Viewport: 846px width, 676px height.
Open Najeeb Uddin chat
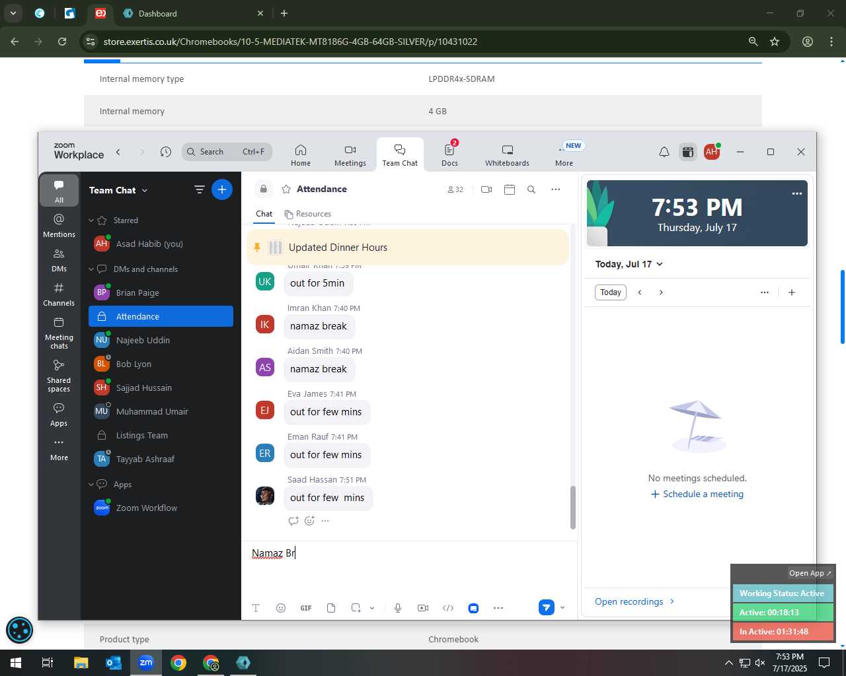161,340
